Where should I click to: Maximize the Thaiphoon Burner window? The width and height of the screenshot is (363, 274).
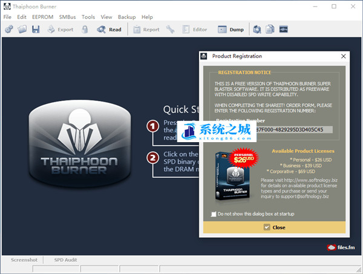[334, 7]
